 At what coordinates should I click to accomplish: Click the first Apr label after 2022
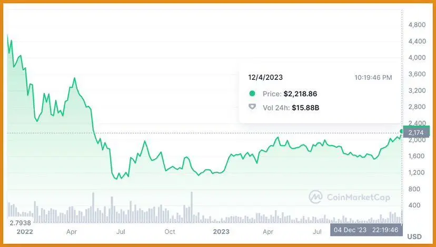(x=72, y=232)
